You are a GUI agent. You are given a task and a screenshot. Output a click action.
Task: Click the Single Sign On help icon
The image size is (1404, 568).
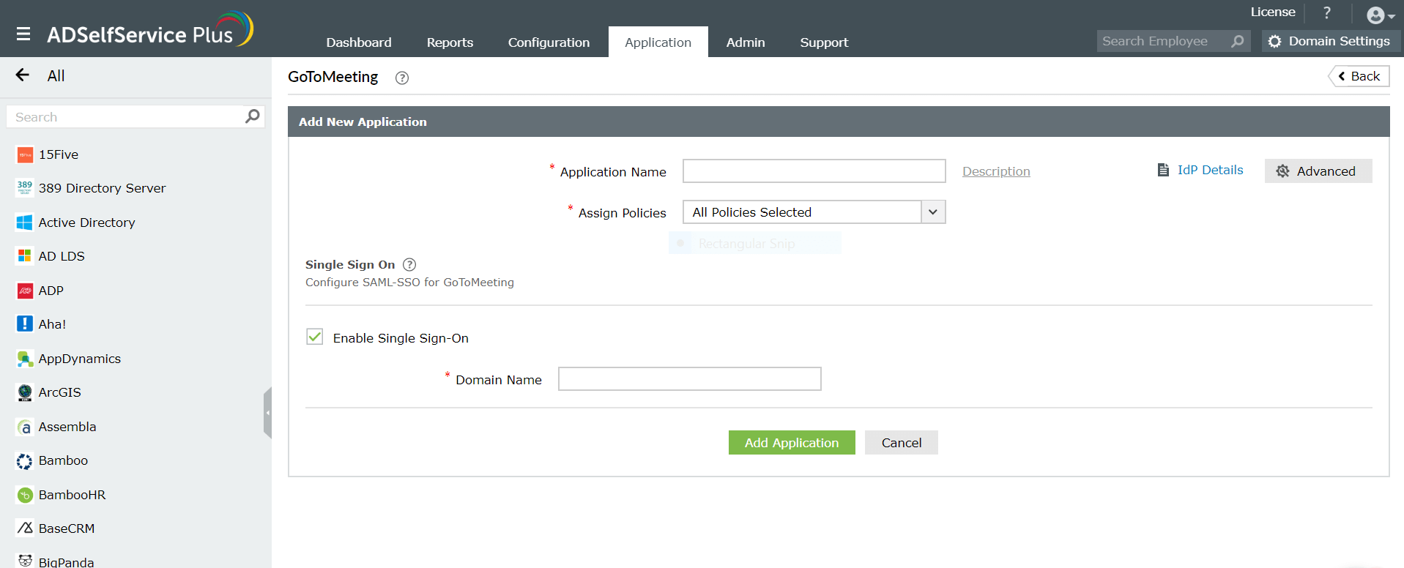(409, 265)
